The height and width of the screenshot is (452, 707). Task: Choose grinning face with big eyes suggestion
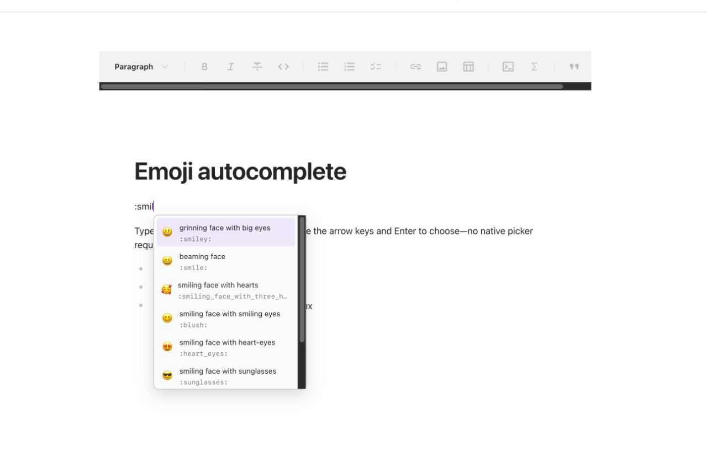(x=226, y=232)
